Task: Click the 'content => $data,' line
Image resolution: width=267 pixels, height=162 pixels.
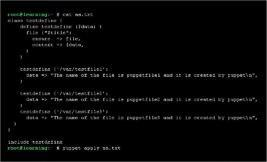Action: (58, 45)
